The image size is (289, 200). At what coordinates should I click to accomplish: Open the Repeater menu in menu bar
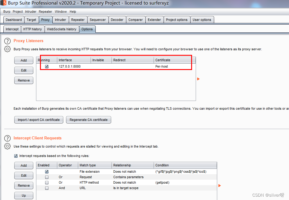45,12
